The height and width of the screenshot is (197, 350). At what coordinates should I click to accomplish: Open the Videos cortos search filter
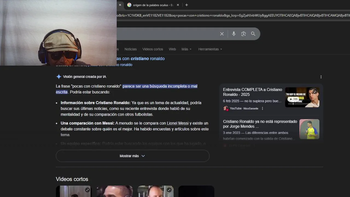(153, 49)
